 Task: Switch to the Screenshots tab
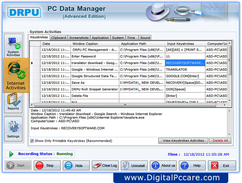79,38
